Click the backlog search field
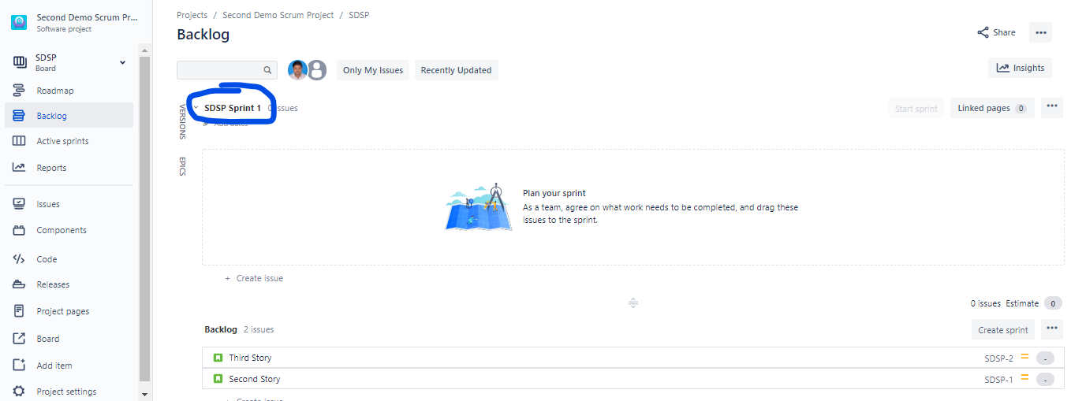Image resolution: width=1071 pixels, height=401 pixels. click(227, 70)
